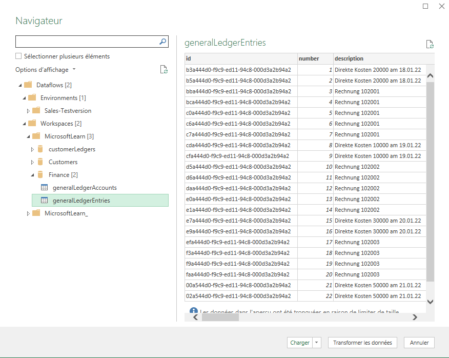Viewport: 449px width, 358px height.
Task: Click the id column header
Action: (x=241, y=58)
